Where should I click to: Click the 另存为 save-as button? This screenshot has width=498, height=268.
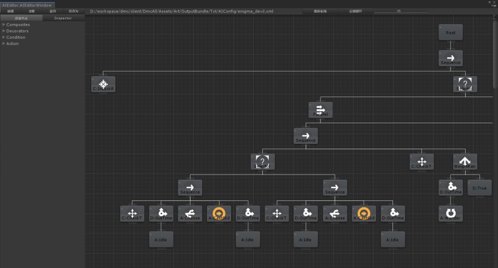(74, 11)
